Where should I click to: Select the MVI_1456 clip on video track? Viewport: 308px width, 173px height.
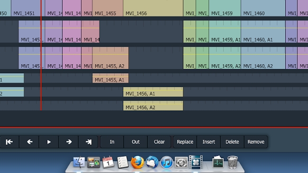pos(153,8)
